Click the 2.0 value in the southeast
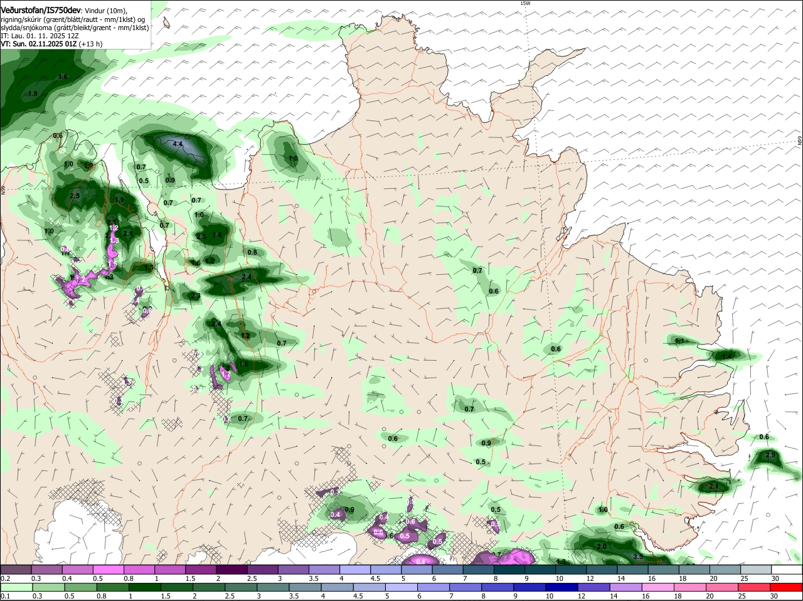 pos(602,546)
